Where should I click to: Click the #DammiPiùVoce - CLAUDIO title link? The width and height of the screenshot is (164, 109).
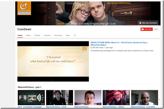[x=143, y=107]
